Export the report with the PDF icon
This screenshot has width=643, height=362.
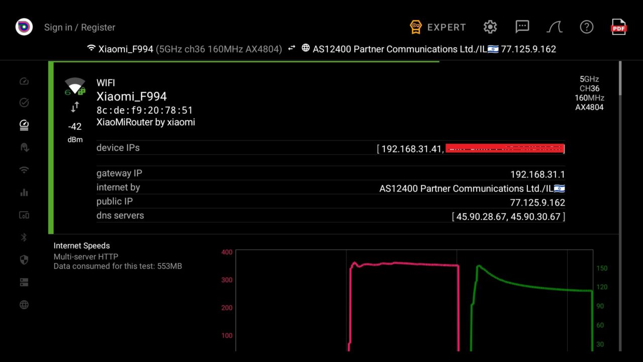pos(618,27)
